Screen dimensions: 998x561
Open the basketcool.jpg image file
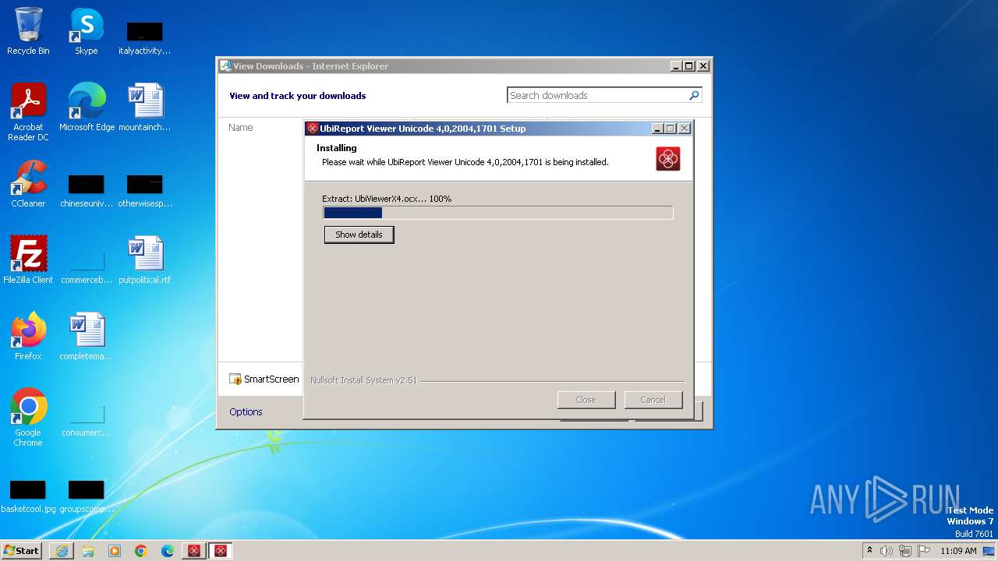28,496
